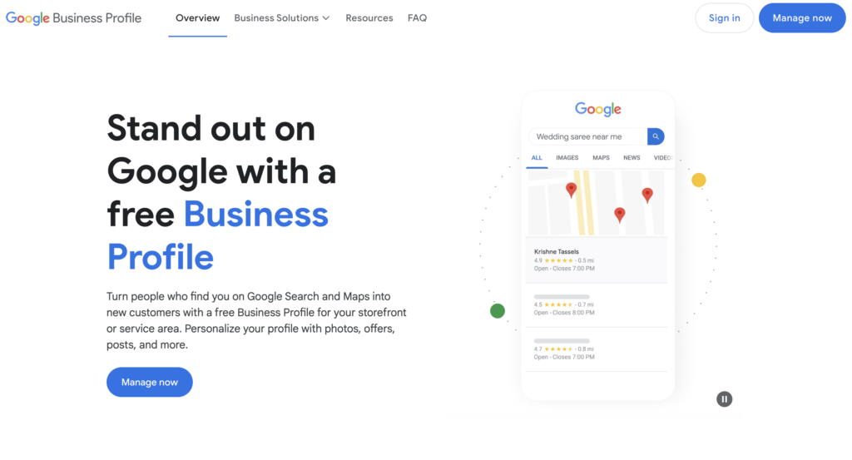The height and width of the screenshot is (460, 852).
Task: Switch to the MAPS tab in mockup
Action: point(601,157)
